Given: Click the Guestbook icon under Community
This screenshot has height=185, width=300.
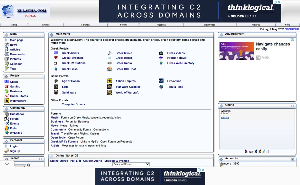Looking at the screenshot, I should tap(7, 114).
